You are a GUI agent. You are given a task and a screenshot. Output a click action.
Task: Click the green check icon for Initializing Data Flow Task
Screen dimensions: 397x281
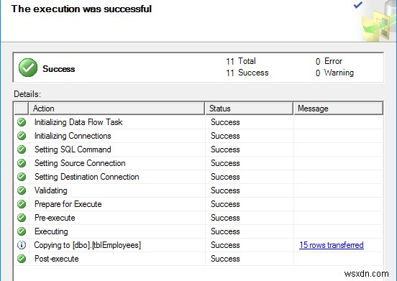coord(22,122)
